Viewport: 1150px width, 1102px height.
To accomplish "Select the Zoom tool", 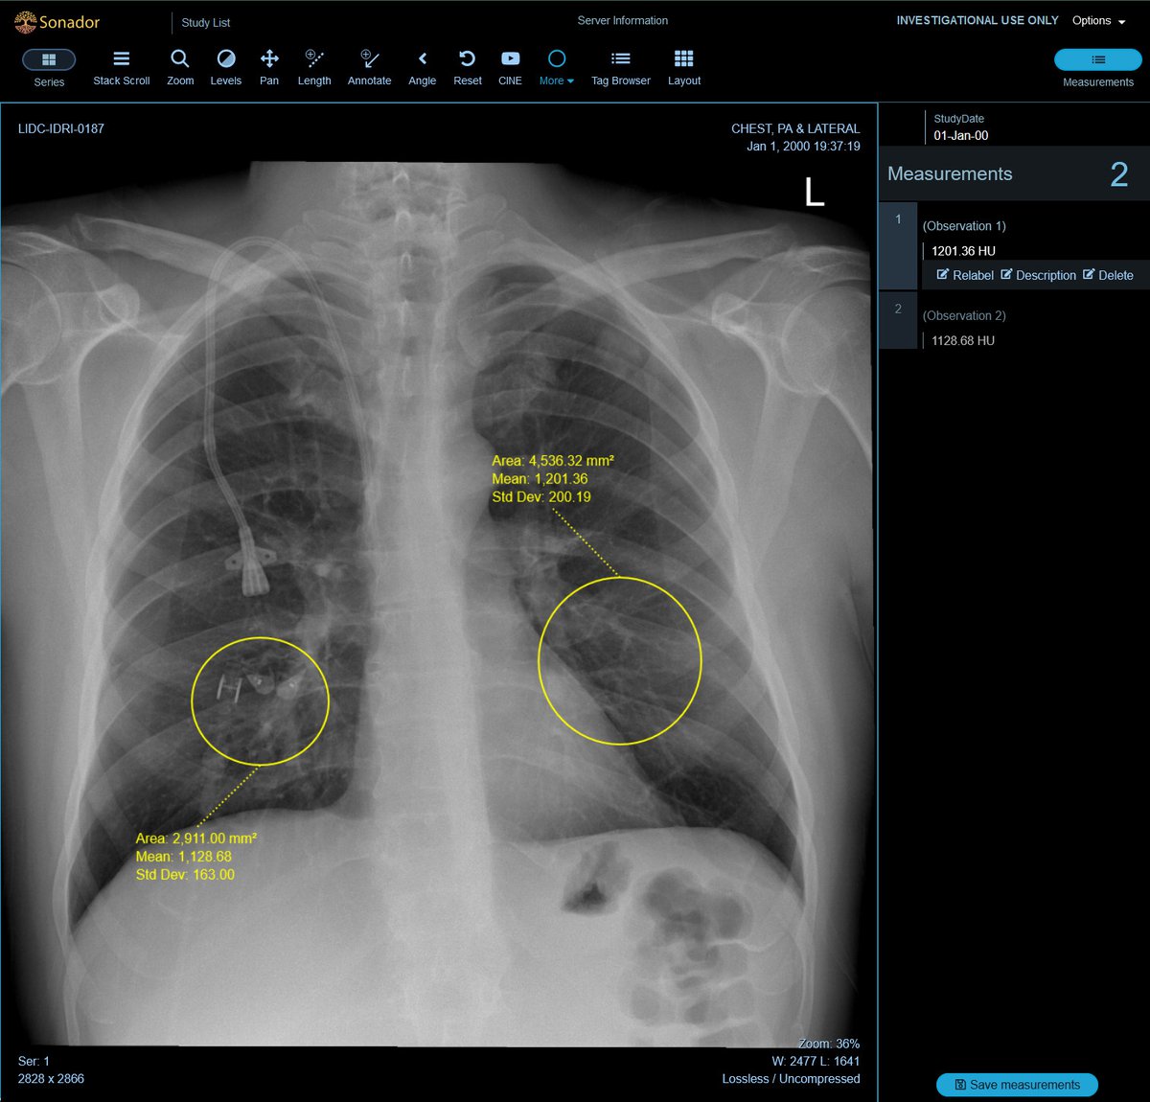I will pyautogui.click(x=179, y=63).
